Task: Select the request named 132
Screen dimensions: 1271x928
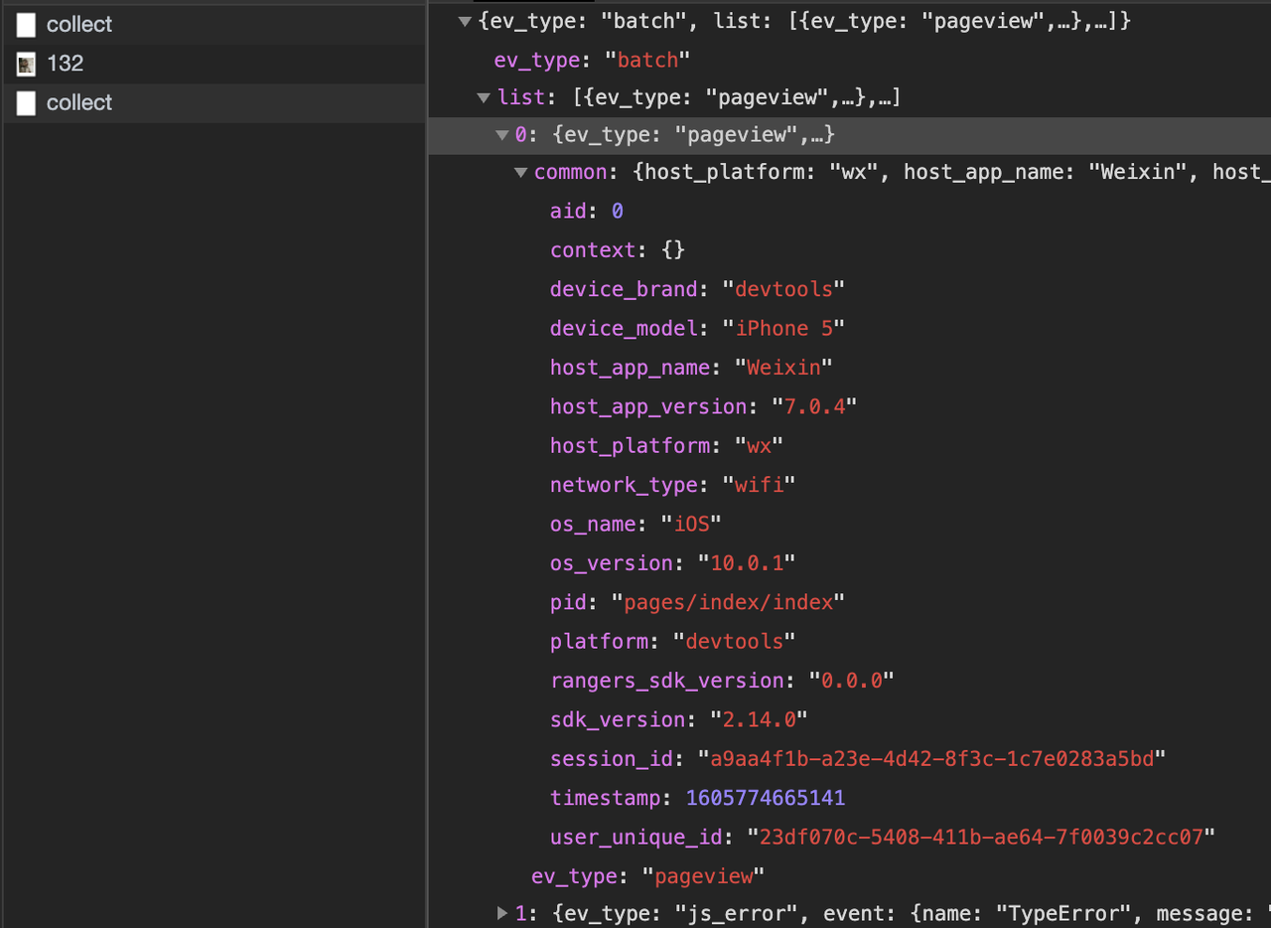Action: pyautogui.click(x=65, y=64)
